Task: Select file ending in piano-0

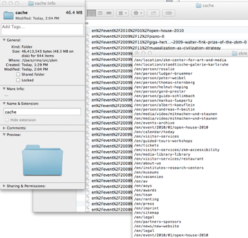Action: tap(128, 37)
